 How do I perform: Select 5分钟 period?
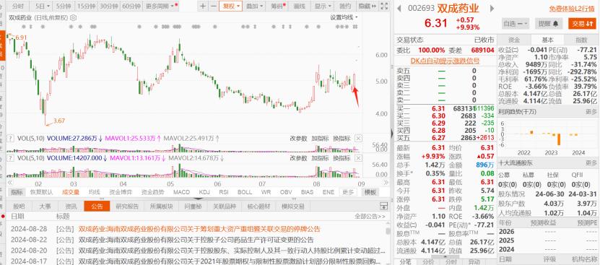tap(63, 6)
